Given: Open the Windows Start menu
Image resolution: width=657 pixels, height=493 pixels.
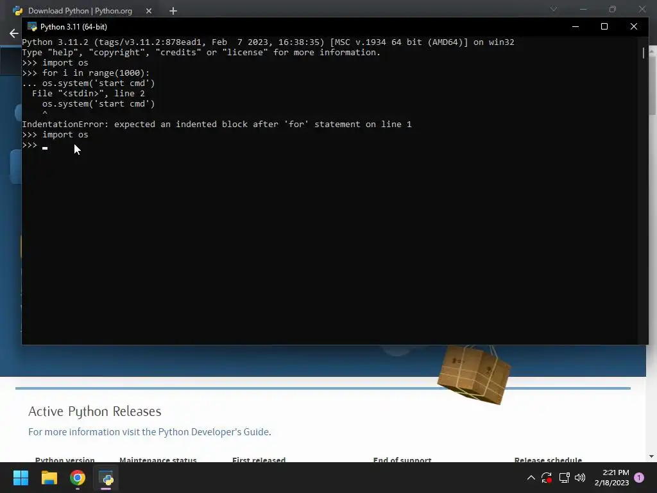Looking at the screenshot, I should [x=21, y=478].
